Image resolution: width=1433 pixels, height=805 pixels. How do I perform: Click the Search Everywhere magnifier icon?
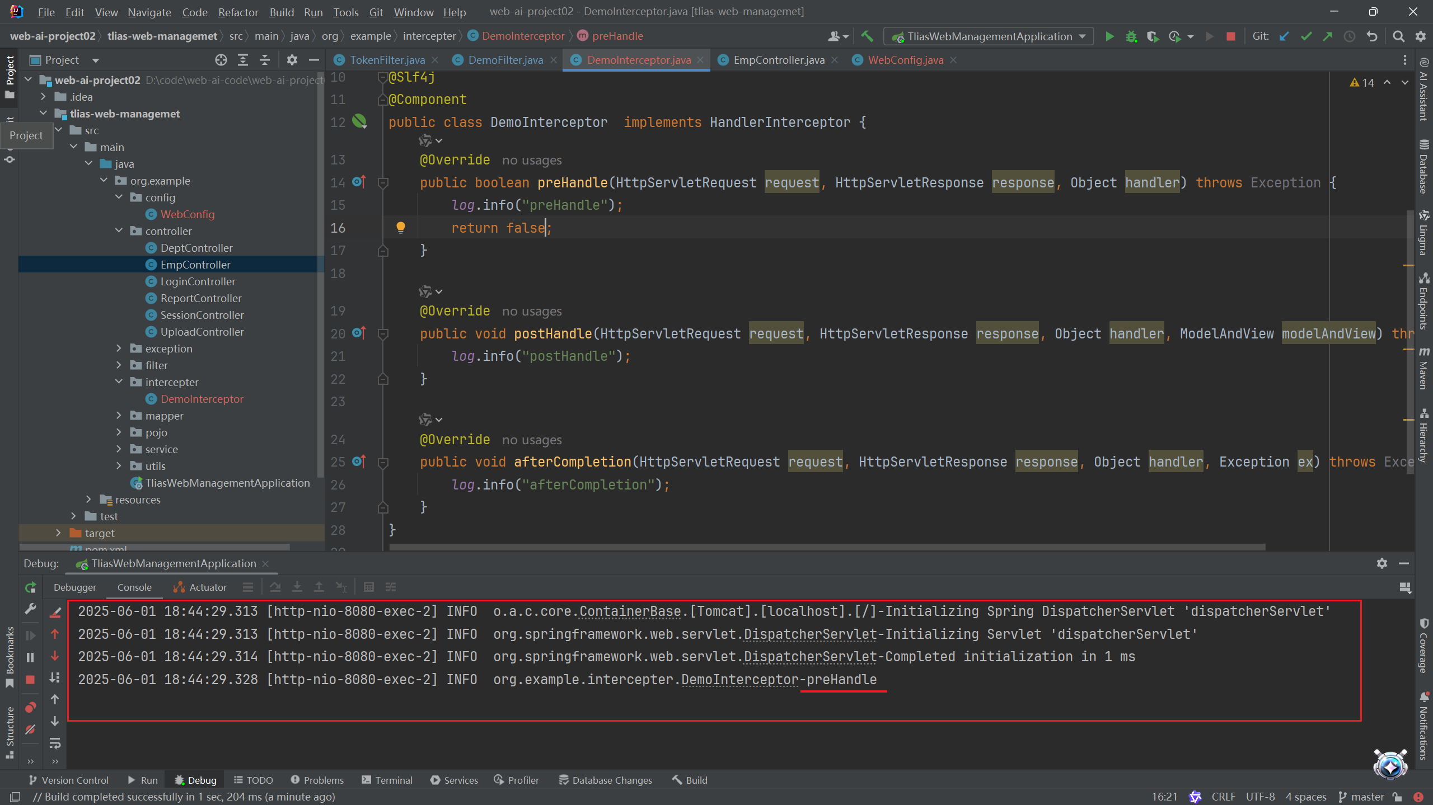[x=1398, y=36]
